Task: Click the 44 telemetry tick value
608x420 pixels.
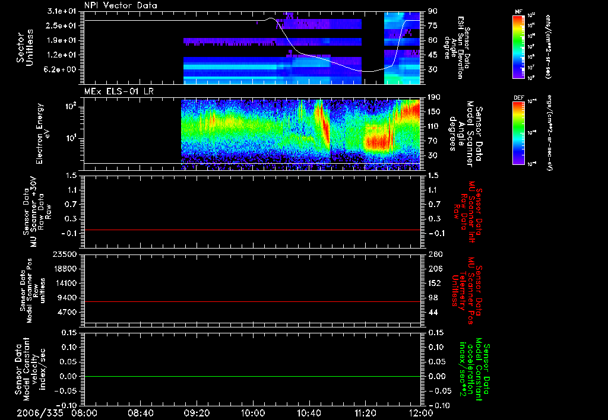Action: [x=433, y=312]
